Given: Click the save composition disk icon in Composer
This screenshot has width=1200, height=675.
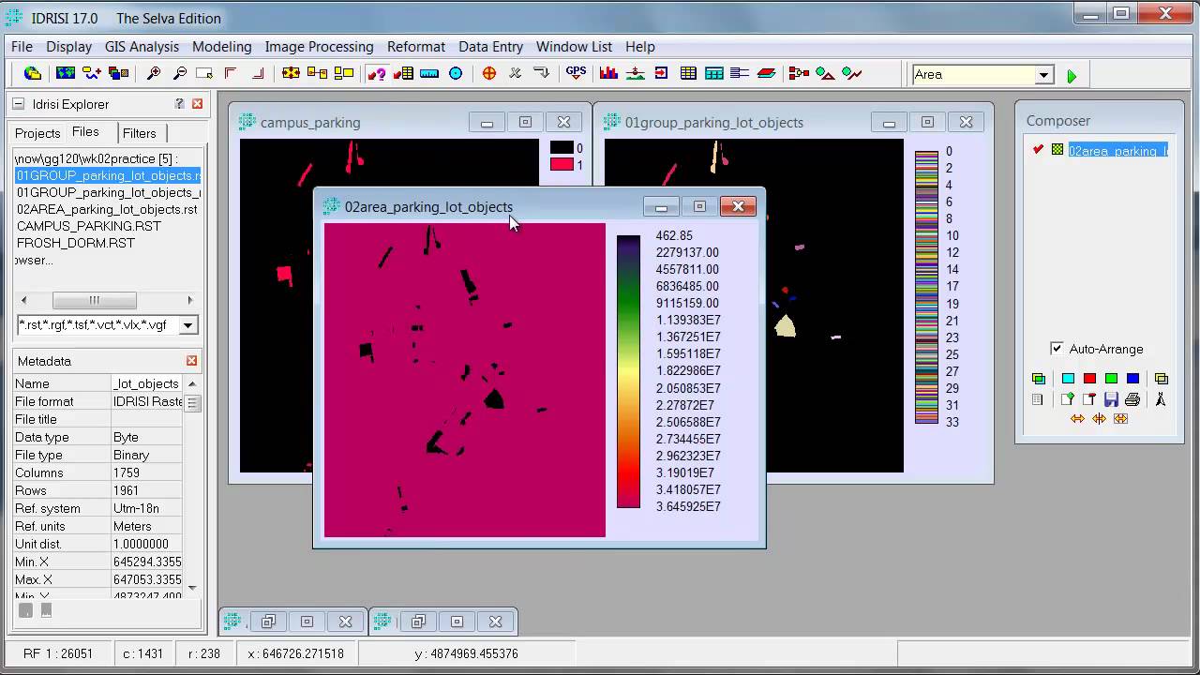Looking at the screenshot, I should tap(1111, 399).
